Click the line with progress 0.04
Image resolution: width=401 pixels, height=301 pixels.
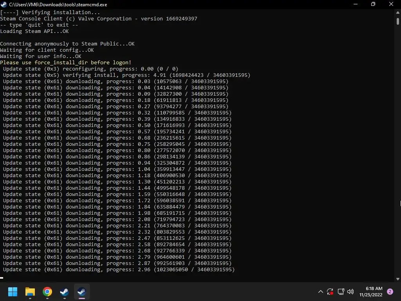click(x=116, y=88)
